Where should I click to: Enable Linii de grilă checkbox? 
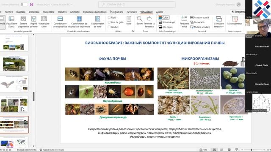click(109, 22)
